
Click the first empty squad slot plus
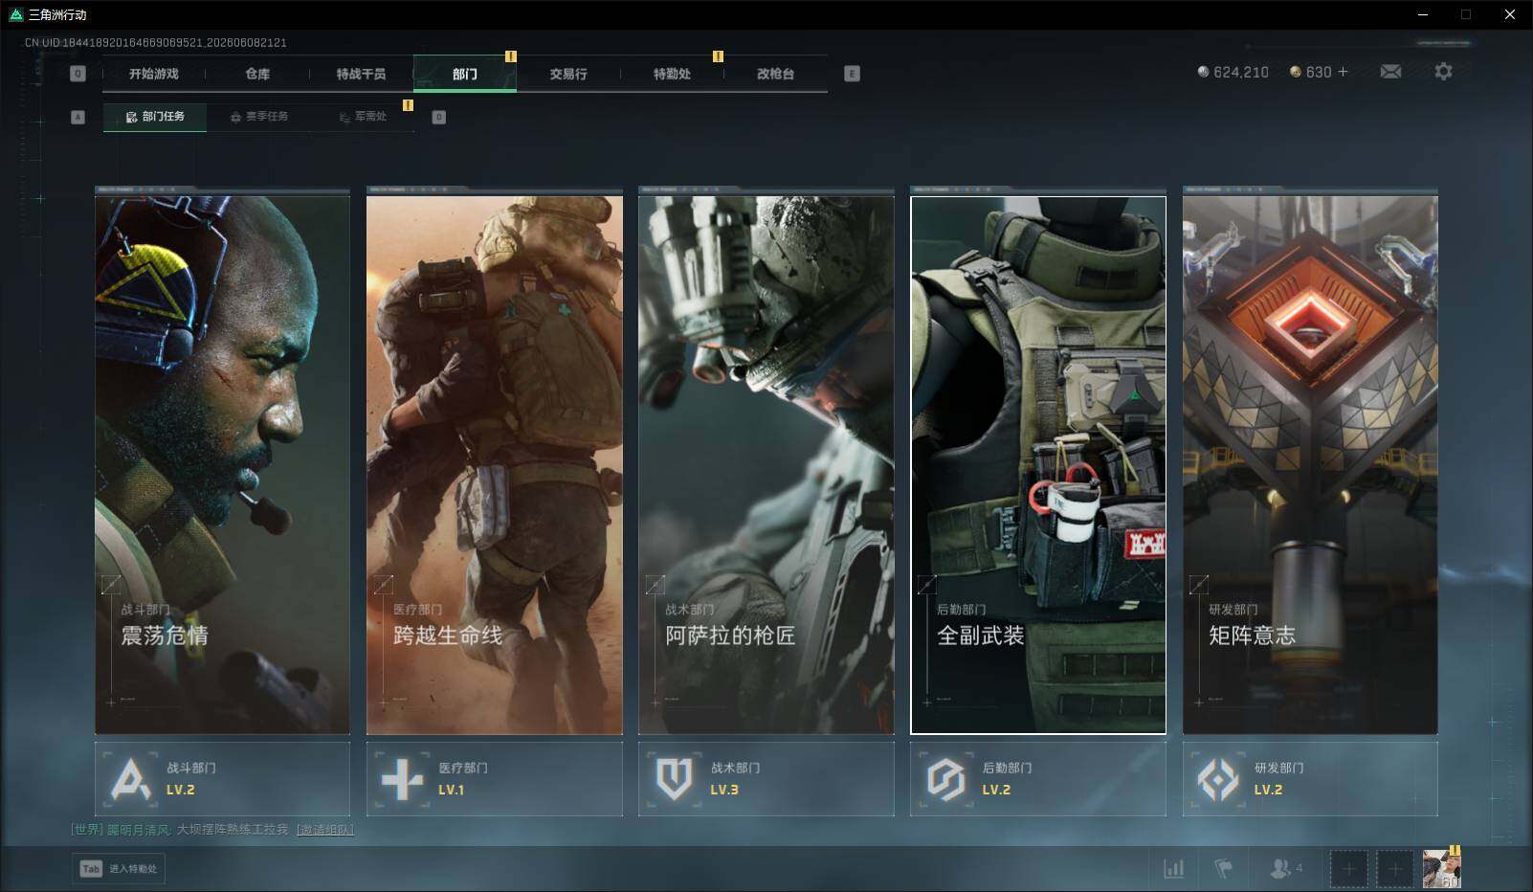[x=1348, y=869]
